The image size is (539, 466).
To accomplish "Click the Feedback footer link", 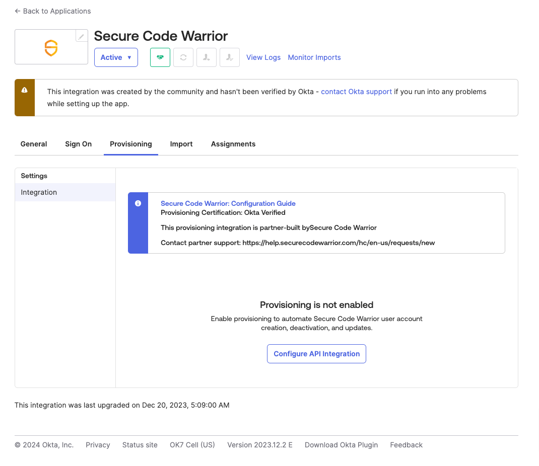I will click(x=407, y=445).
